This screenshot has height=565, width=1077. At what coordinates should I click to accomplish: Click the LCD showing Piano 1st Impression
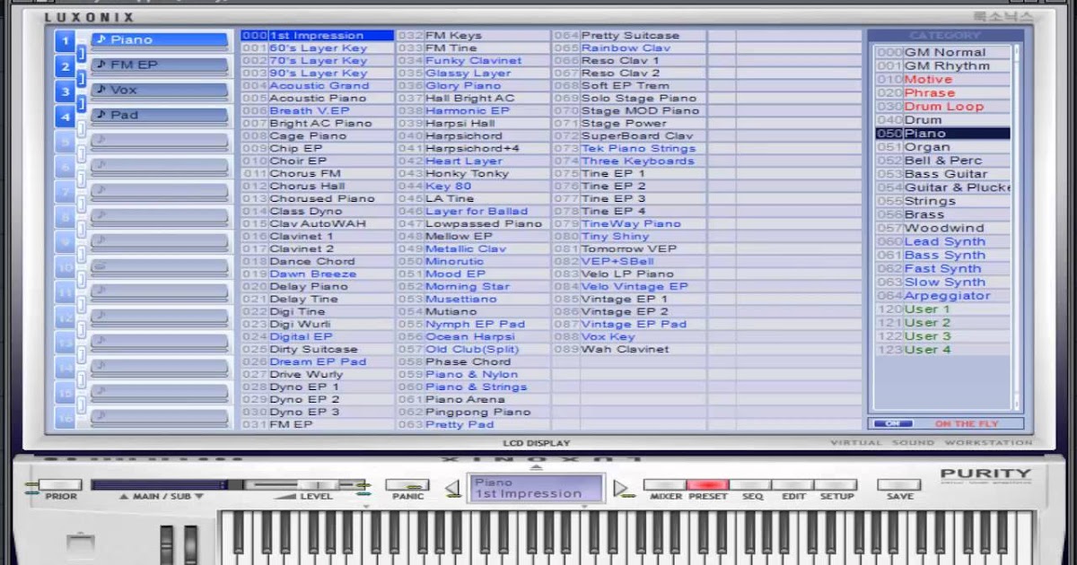tap(536, 488)
